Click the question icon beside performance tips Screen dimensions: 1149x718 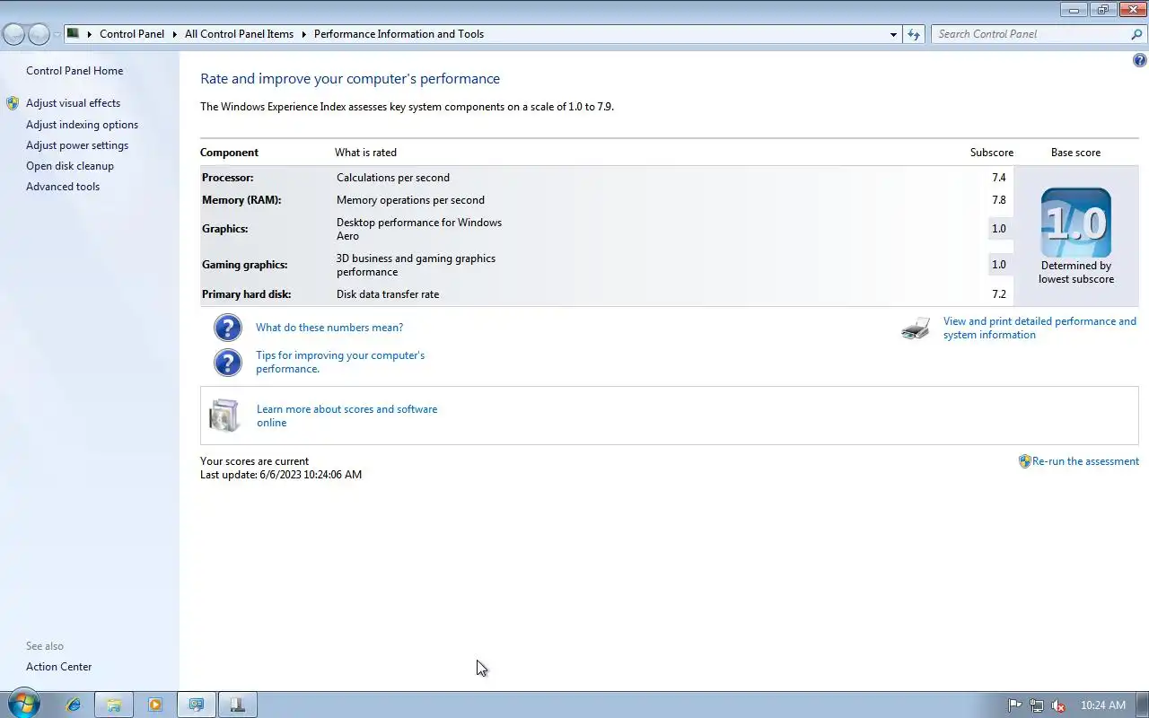point(228,363)
